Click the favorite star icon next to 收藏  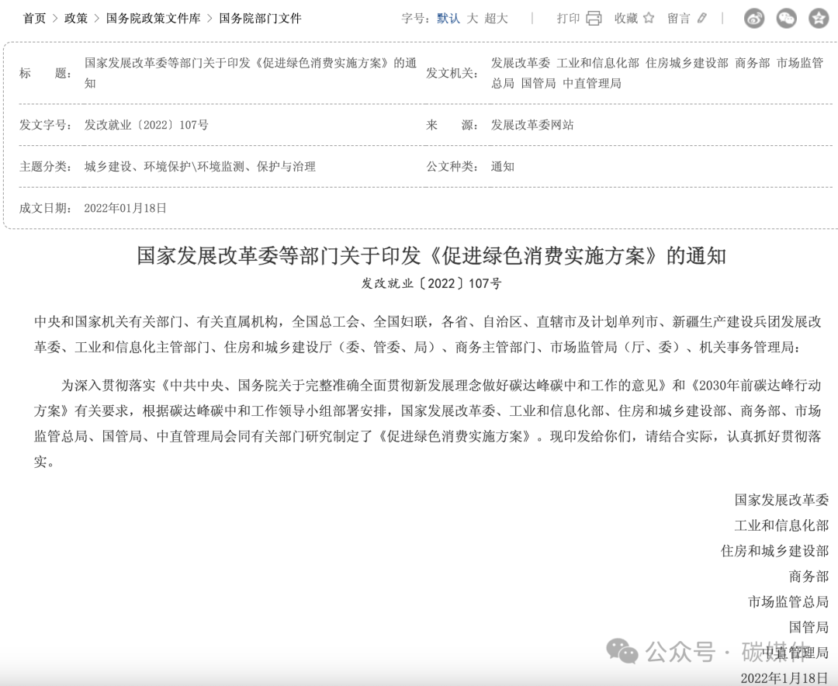(649, 18)
